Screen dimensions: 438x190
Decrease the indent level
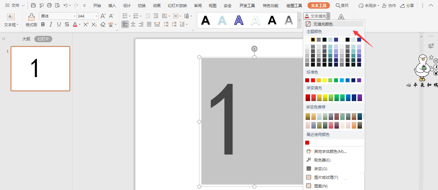(148, 16)
